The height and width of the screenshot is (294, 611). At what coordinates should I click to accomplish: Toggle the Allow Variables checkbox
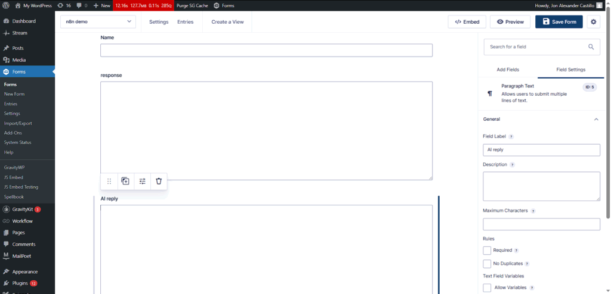click(487, 288)
